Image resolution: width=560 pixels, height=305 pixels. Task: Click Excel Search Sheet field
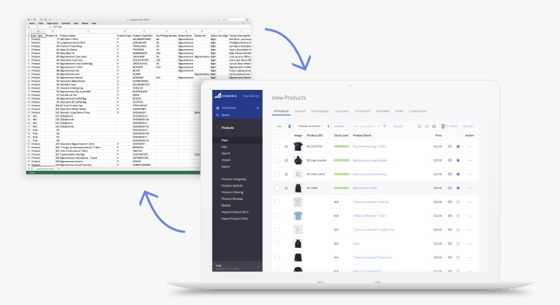coord(228,19)
